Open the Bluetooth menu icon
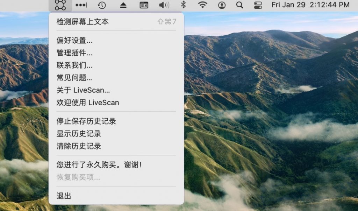The image size is (358, 211). tap(183, 5)
